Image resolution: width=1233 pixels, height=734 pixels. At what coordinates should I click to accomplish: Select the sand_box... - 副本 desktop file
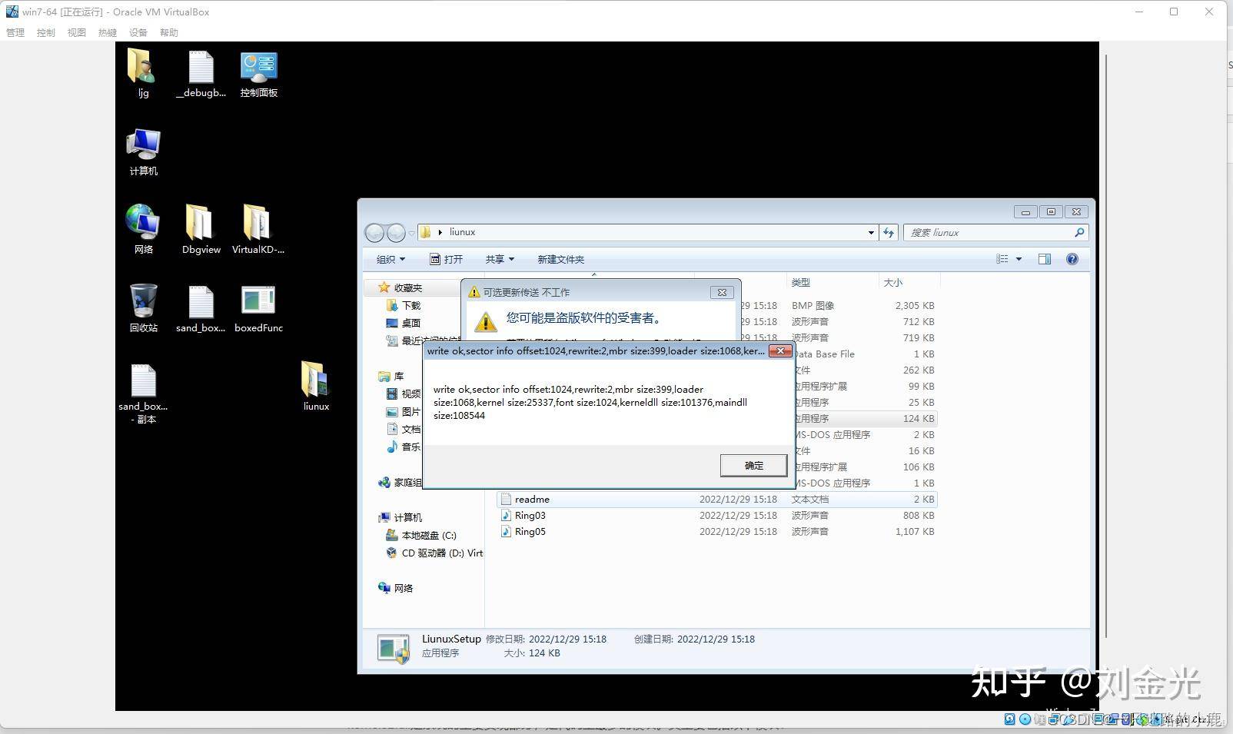click(143, 394)
